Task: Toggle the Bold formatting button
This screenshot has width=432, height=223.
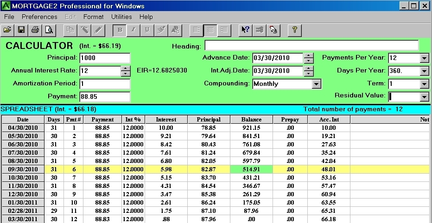Action: coord(120,30)
